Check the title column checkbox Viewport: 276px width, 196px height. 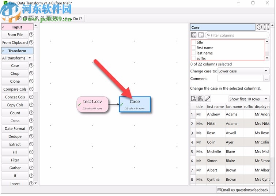tap(193, 42)
